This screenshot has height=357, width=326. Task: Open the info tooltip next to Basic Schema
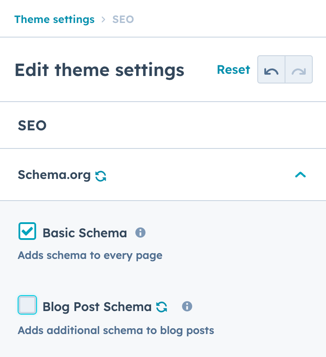(x=140, y=232)
